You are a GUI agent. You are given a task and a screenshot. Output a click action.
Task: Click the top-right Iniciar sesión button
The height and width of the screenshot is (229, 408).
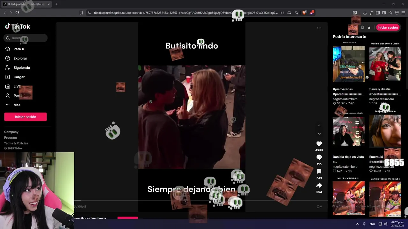tap(388, 27)
